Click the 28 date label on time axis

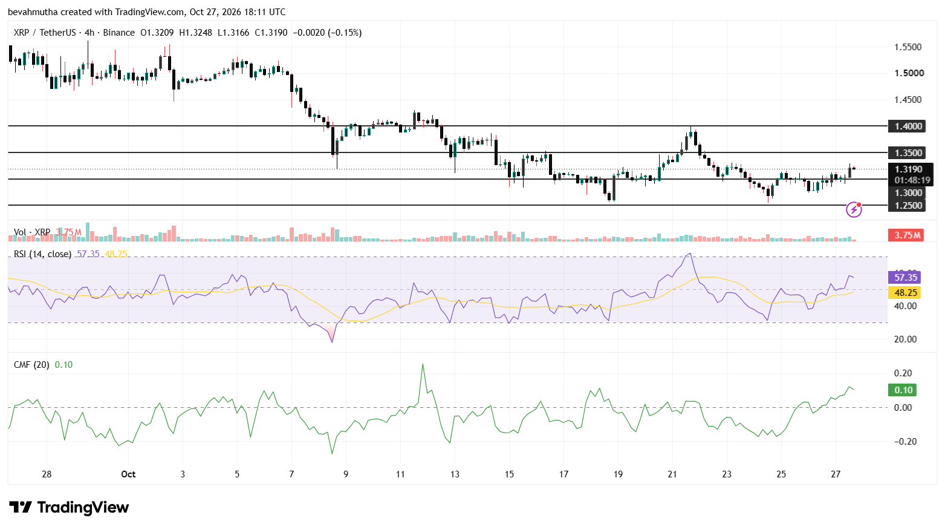(47, 474)
